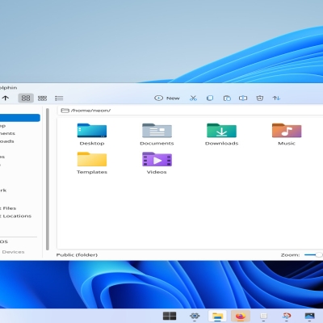Select the Desktop folder

pos(92,135)
